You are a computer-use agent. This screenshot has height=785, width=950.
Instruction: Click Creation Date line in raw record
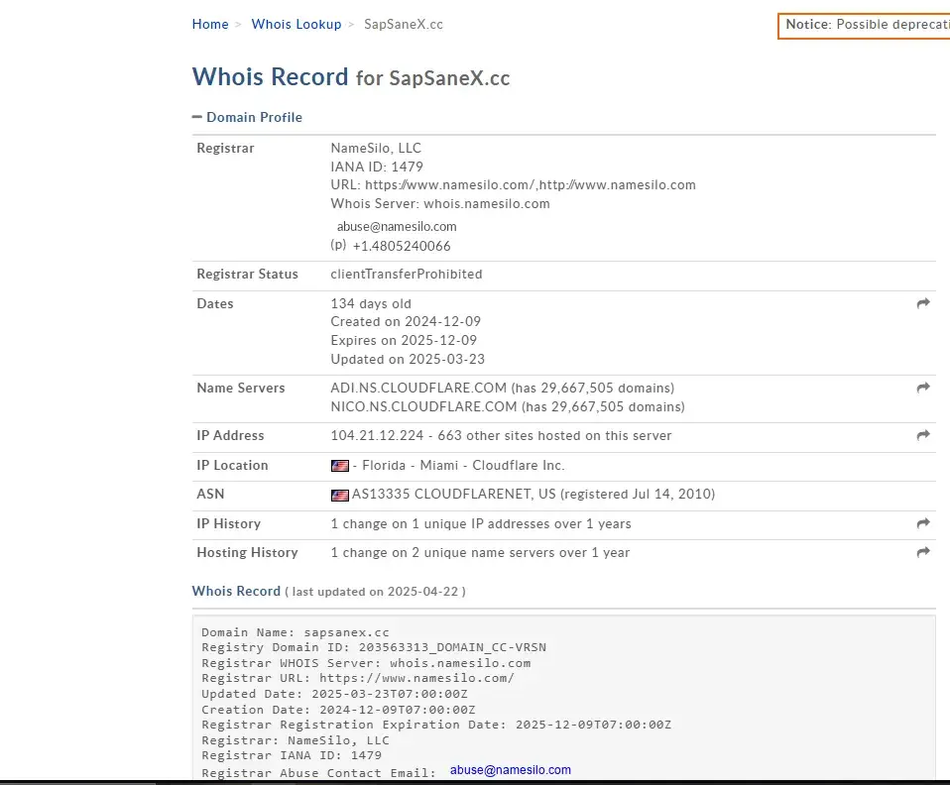click(339, 710)
